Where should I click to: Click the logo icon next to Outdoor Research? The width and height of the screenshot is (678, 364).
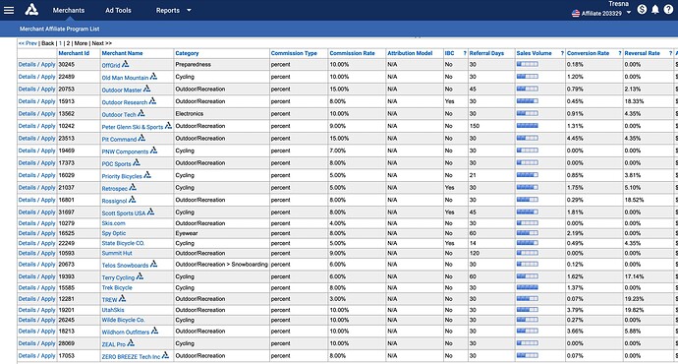(x=152, y=101)
